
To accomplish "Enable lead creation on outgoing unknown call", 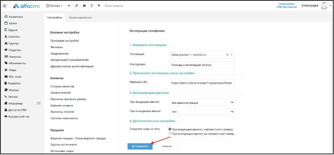I will 170,134.
